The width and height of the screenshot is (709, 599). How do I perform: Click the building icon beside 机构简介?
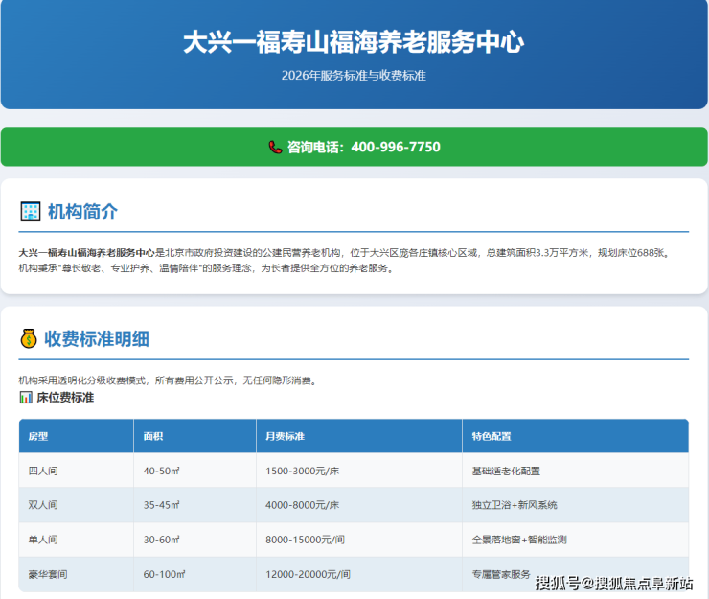click(x=30, y=212)
